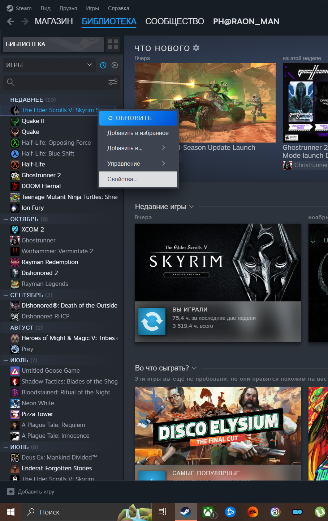Image resolution: width=328 pixels, height=521 pixels.
Task: Open the Xbox app on the taskbar
Action: 208,512
